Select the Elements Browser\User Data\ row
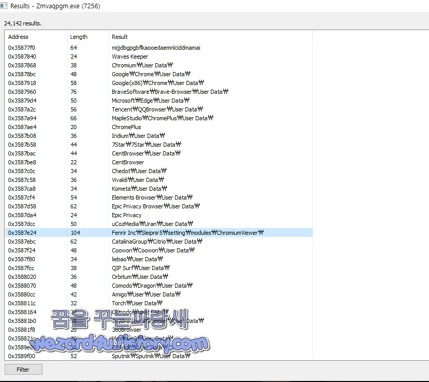429x382 pixels. click(159, 197)
